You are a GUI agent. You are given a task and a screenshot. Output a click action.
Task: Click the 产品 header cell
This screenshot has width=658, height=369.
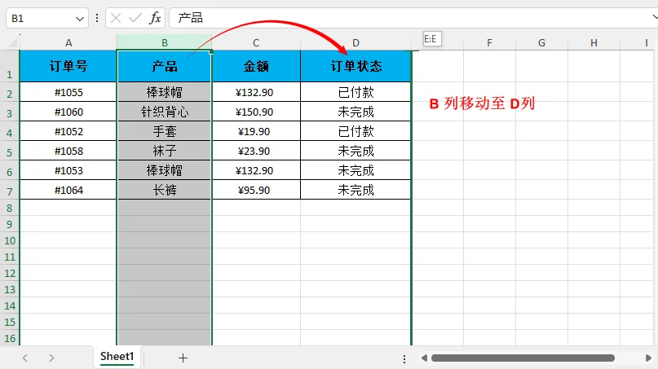pos(165,66)
